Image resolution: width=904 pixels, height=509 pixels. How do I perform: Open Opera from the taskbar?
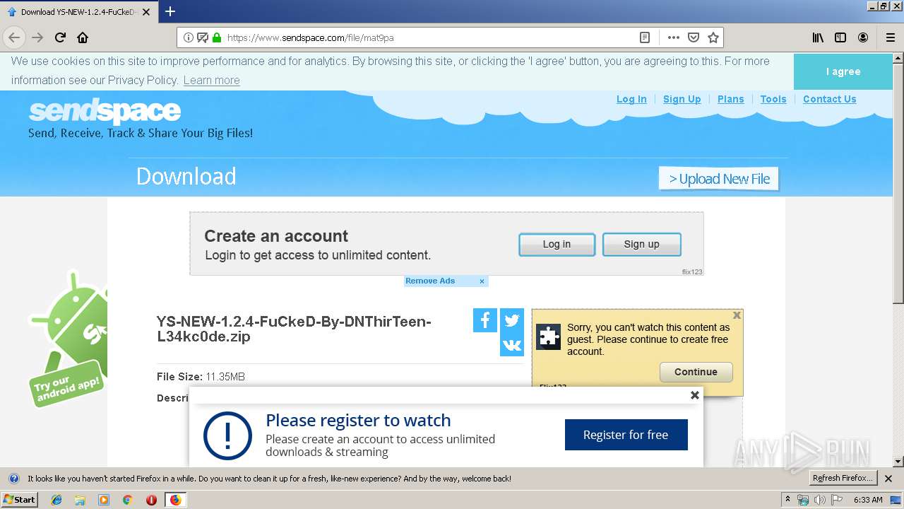tap(151, 500)
